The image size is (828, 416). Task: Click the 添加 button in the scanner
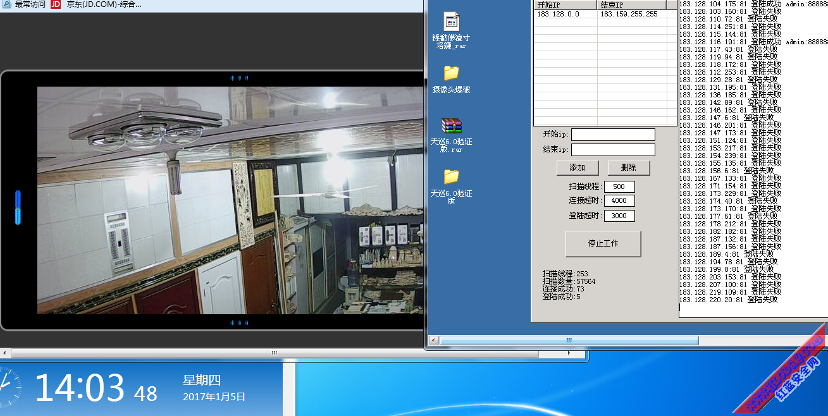coord(577,168)
